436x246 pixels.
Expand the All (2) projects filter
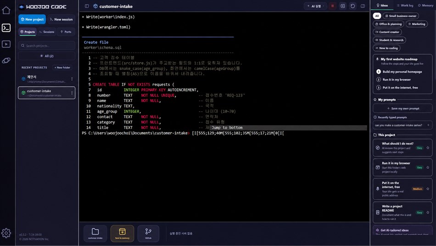[x=46, y=56]
